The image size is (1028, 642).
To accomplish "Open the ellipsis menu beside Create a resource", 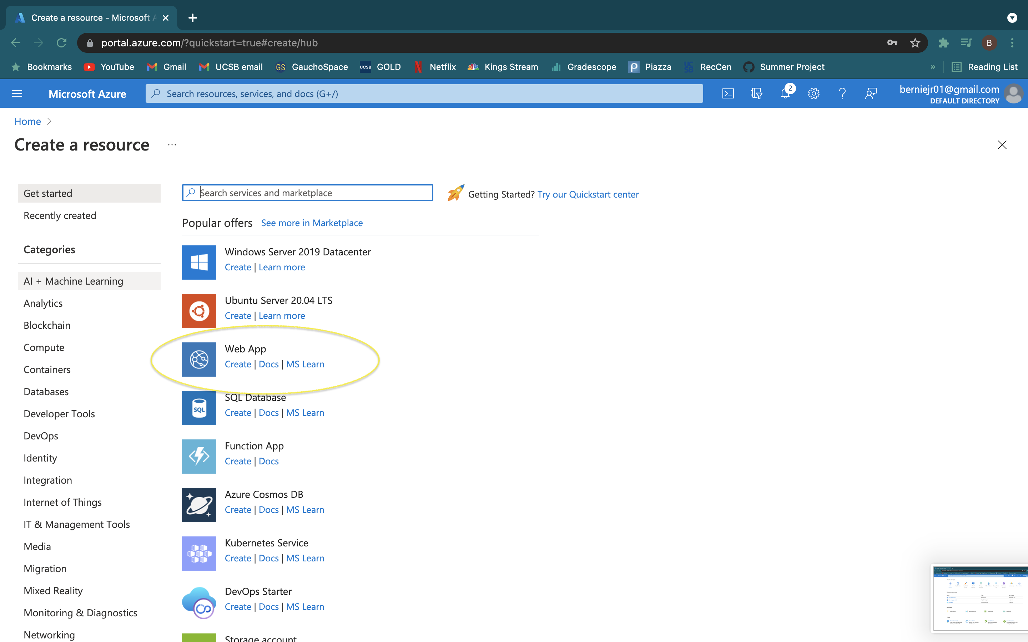I will pos(172,145).
